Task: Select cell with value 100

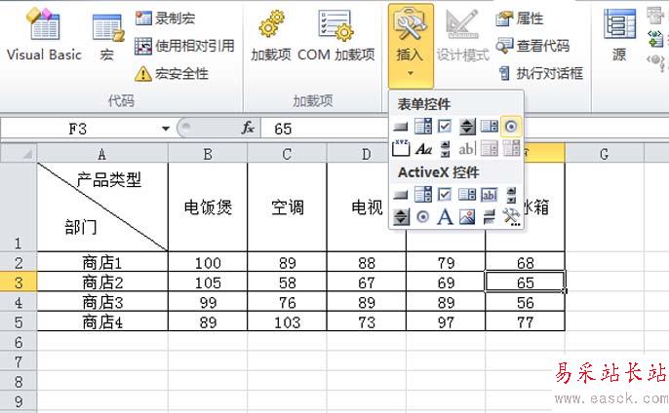Action: tap(208, 262)
